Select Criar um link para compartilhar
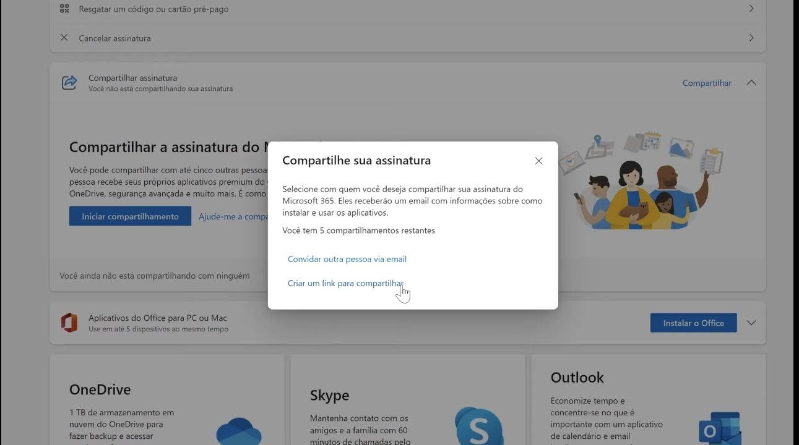This screenshot has width=799, height=445. [345, 283]
